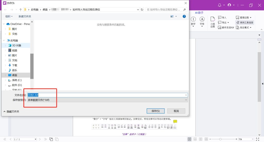Click the user account icon
Viewport: 264px width, 142px height.
(x=229, y=5)
